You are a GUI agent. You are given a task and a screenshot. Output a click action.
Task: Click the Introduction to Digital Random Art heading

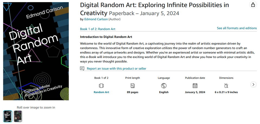pos(106,37)
